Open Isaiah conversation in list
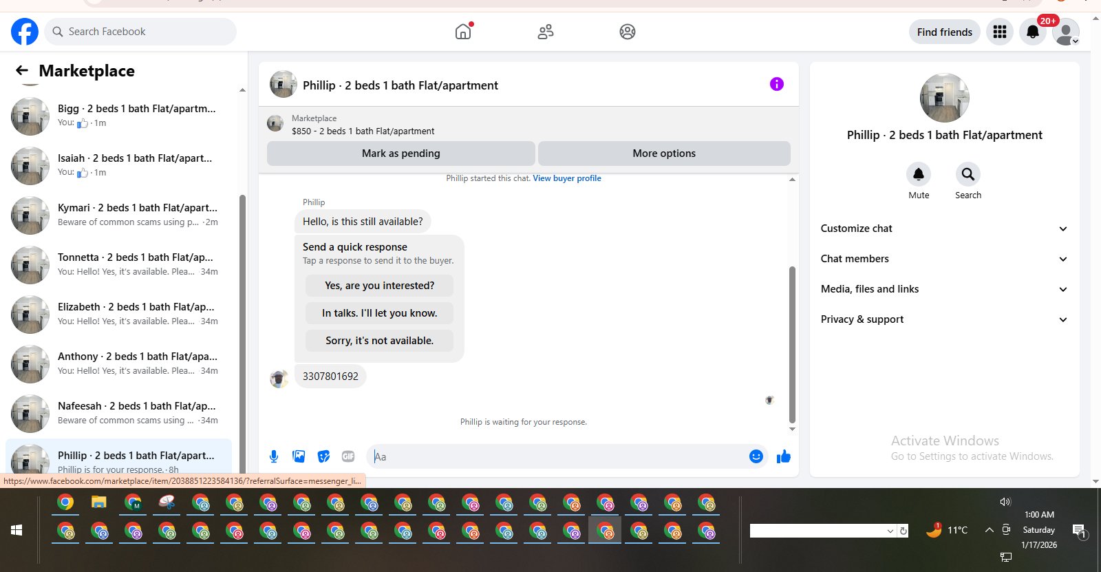Image resolution: width=1101 pixels, height=572 pixels. 118,165
